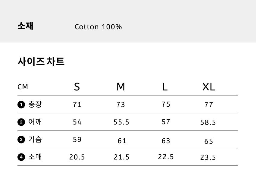Click the 총장 value 71 for size S
The width and height of the screenshot is (256, 183).
(x=77, y=105)
